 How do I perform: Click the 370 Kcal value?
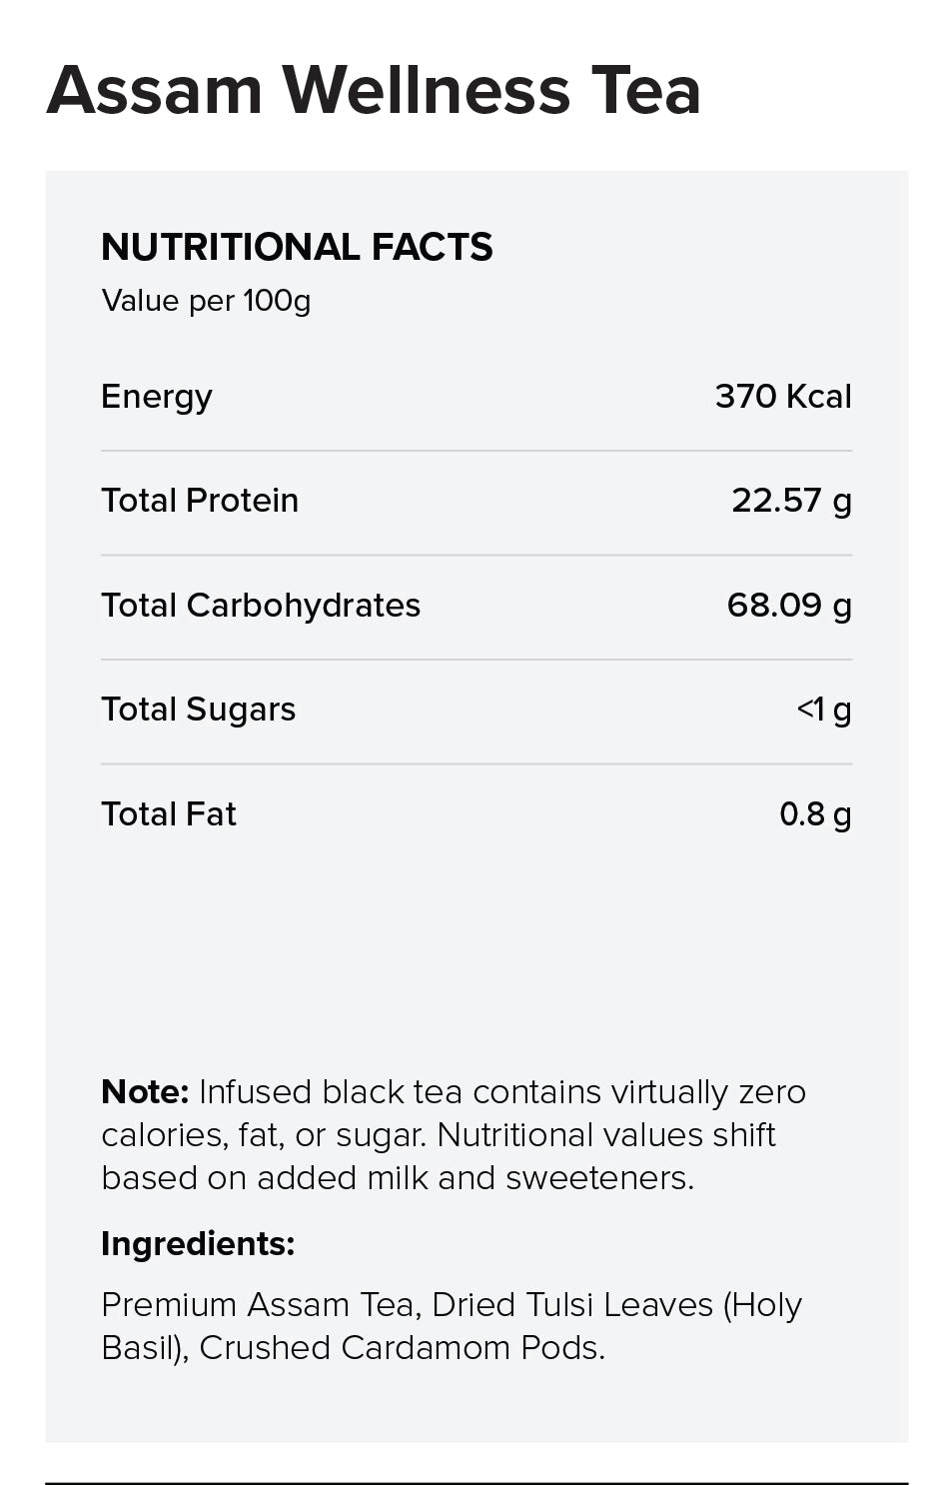[x=783, y=397]
